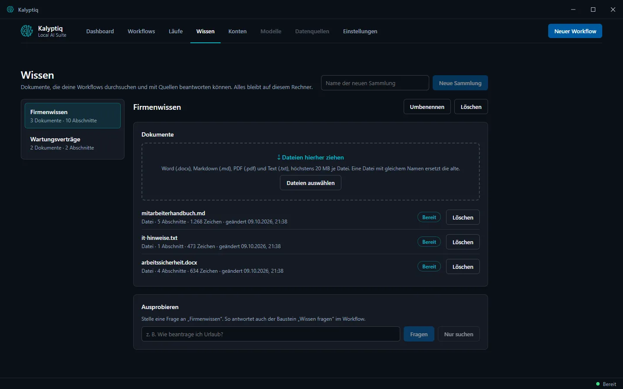This screenshot has width=623, height=389.
Task: Select the Wartungsverträge collection
Action: point(73,143)
